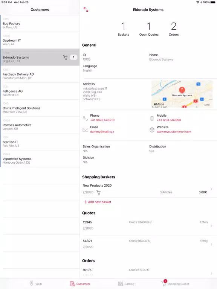Tap the Language value English
This screenshot has width=217, height=289.
click(87, 70)
